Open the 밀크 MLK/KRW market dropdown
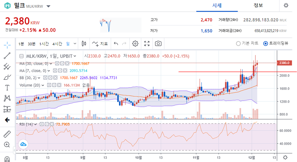297x162 pixels. tap(49, 6)
